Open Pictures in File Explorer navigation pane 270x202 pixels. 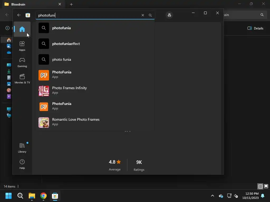coord(9,84)
